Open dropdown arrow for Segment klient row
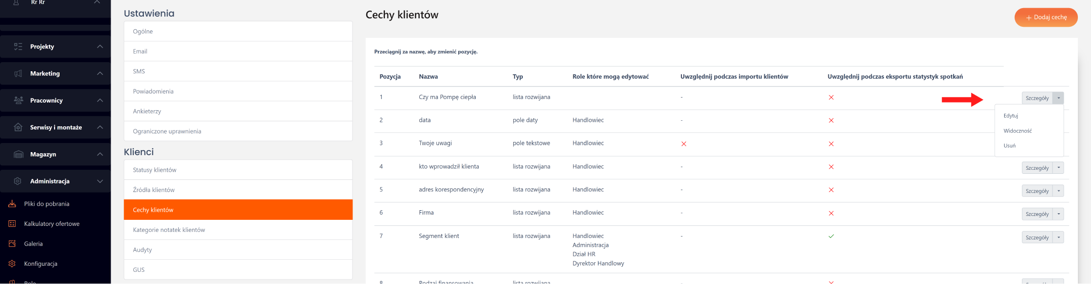The height and width of the screenshot is (284, 1091). (x=1059, y=238)
